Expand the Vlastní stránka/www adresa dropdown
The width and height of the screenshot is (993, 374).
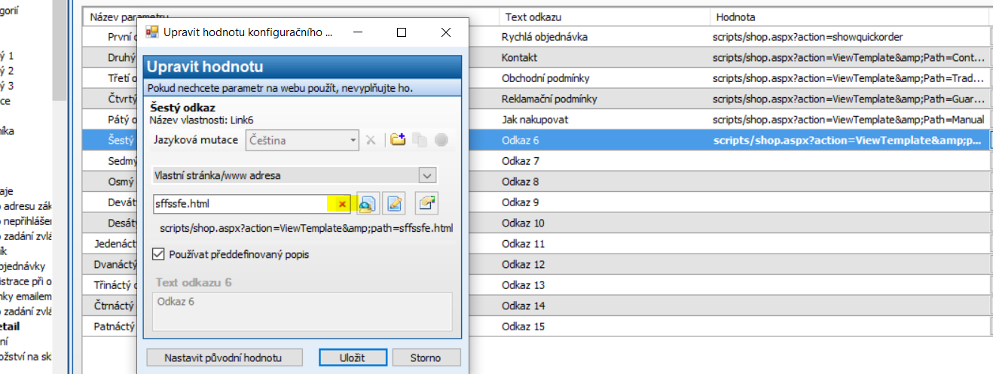point(427,175)
